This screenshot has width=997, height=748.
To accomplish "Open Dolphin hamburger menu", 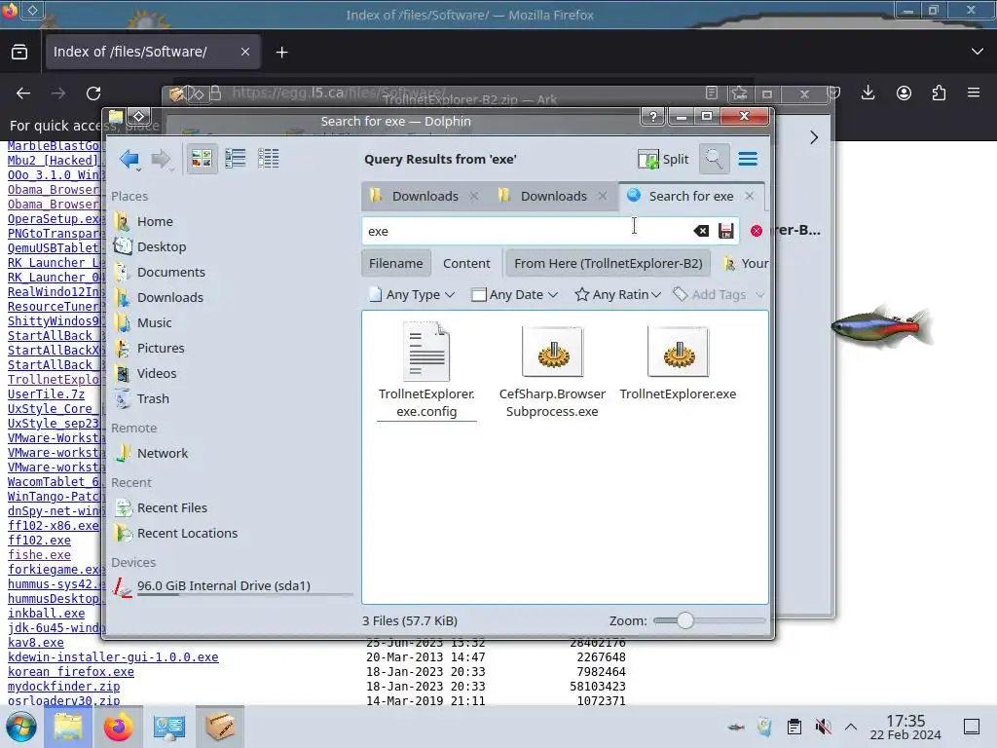I will coord(748,159).
